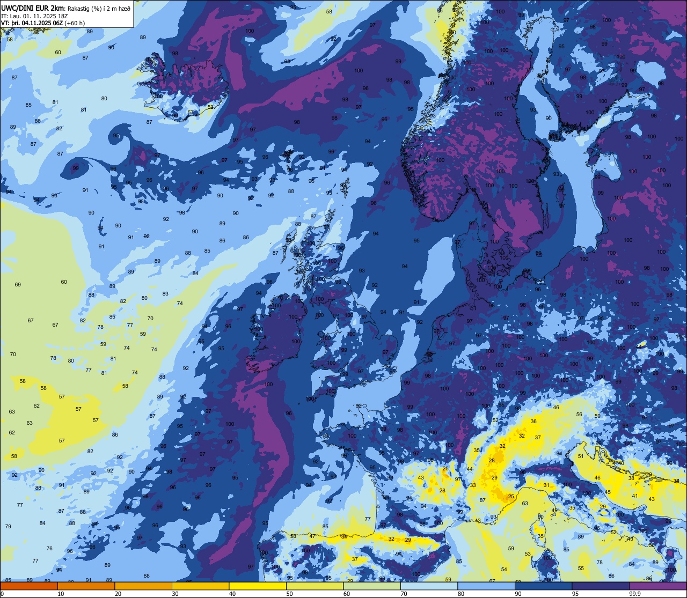Screen dimensions: 687x598
Task: Click the 80–90% light blue legend swatch
Action: click(486, 586)
